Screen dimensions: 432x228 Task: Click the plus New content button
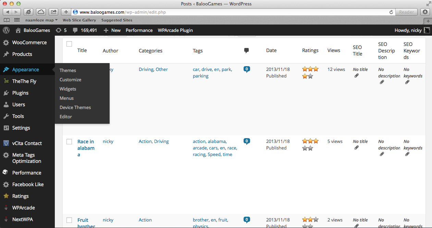click(x=112, y=30)
